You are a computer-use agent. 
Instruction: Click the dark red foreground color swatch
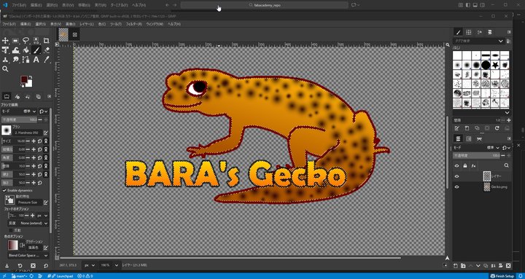24,79
